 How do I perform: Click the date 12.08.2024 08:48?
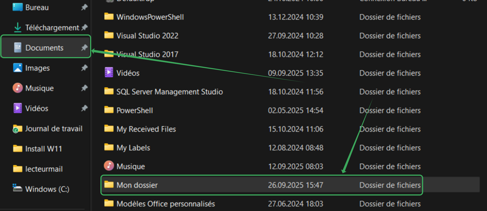click(296, 148)
